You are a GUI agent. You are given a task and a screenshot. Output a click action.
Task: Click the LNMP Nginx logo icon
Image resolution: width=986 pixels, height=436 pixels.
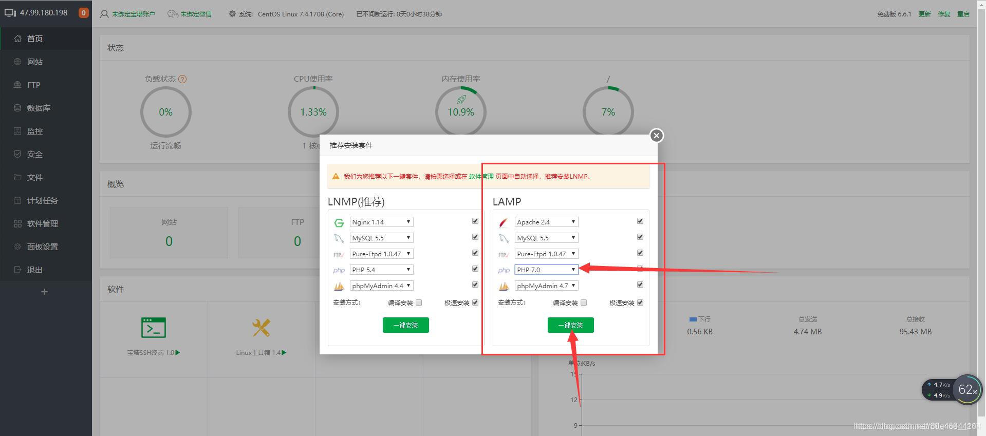(x=339, y=222)
